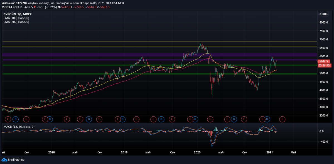Click the 5000.0 price axis label

[324, 73]
